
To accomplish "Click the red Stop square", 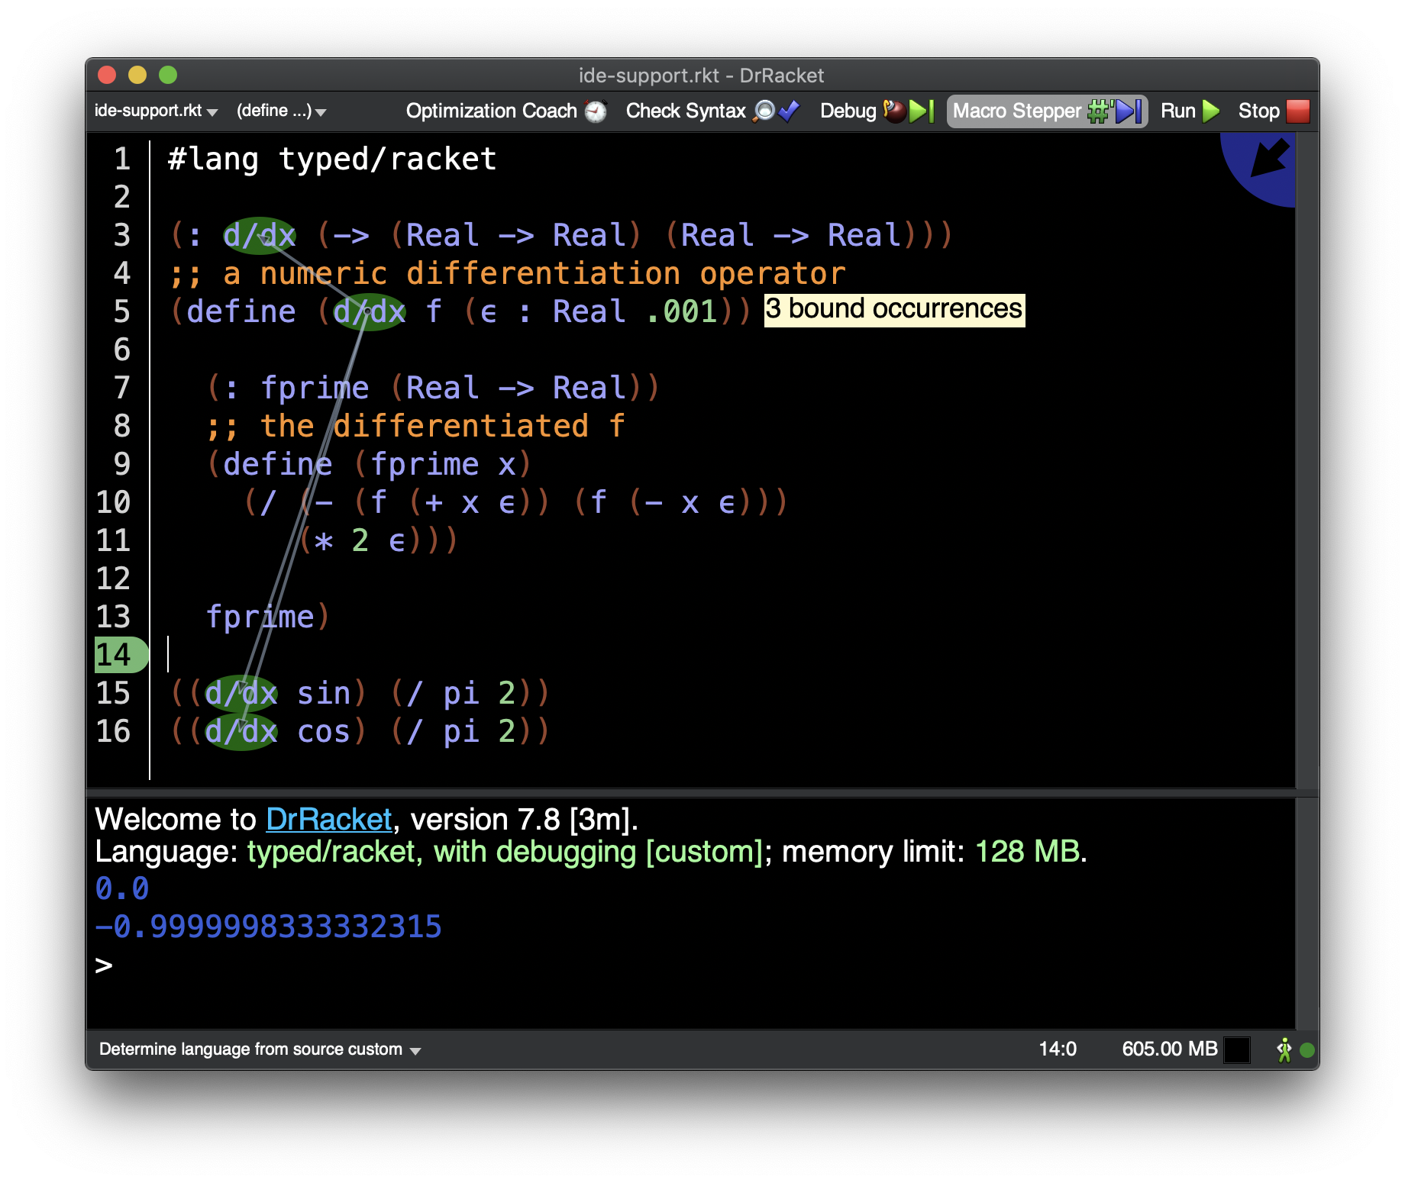I will (1297, 111).
